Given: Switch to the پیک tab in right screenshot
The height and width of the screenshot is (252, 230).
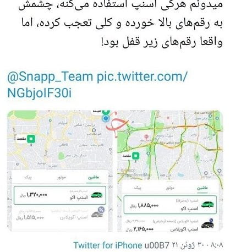Looking at the screenshot, I should (x=138, y=188).
